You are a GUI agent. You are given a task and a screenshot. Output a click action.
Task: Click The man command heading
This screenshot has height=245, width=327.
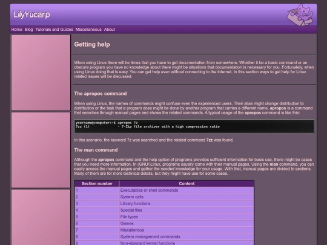96,150
